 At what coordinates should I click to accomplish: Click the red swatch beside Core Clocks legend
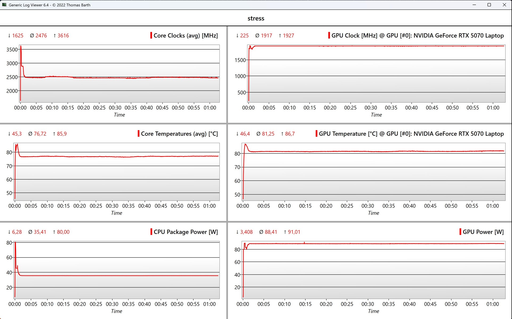151,35
